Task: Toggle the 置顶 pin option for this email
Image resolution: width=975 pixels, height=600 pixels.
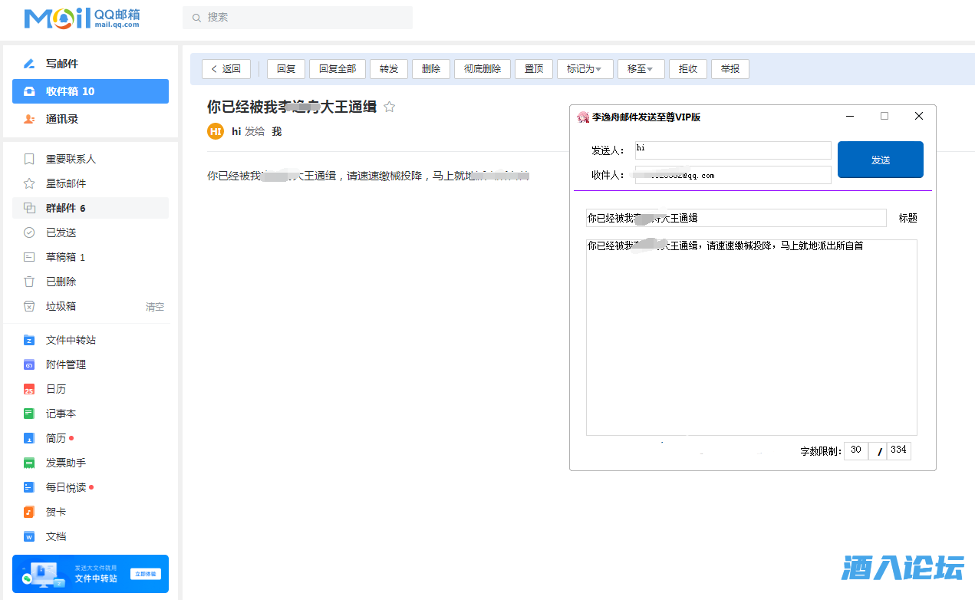Action: click(533, 68)
